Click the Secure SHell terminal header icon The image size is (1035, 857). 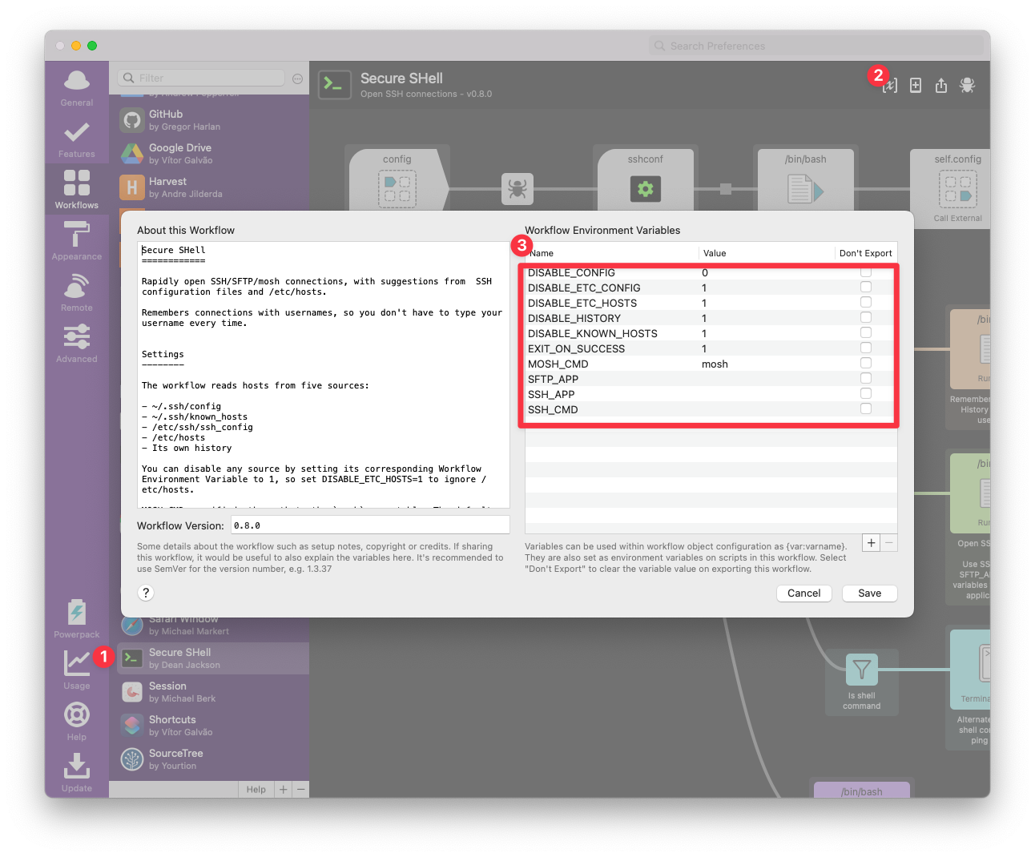(335, 85)
